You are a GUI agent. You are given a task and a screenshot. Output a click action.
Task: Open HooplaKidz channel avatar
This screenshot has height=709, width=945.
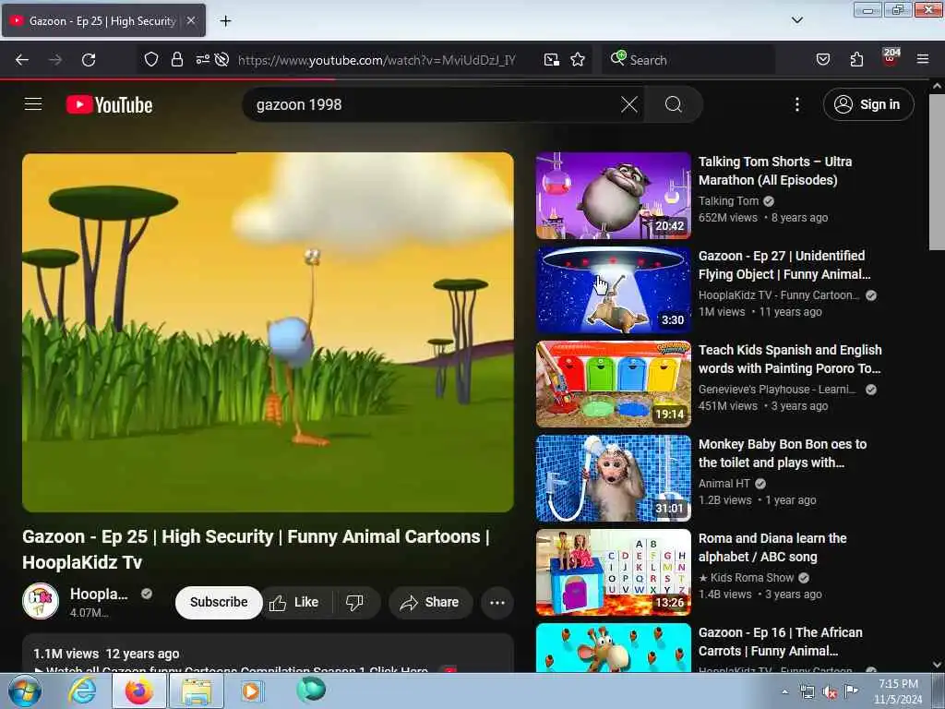pyautogui.click(x=41, y=600)
